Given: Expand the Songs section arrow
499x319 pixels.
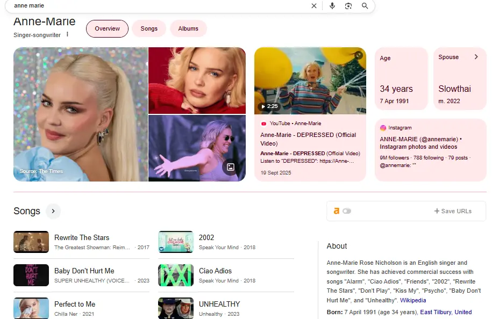Looking at the screenshot, I should [x=53, y=211].
